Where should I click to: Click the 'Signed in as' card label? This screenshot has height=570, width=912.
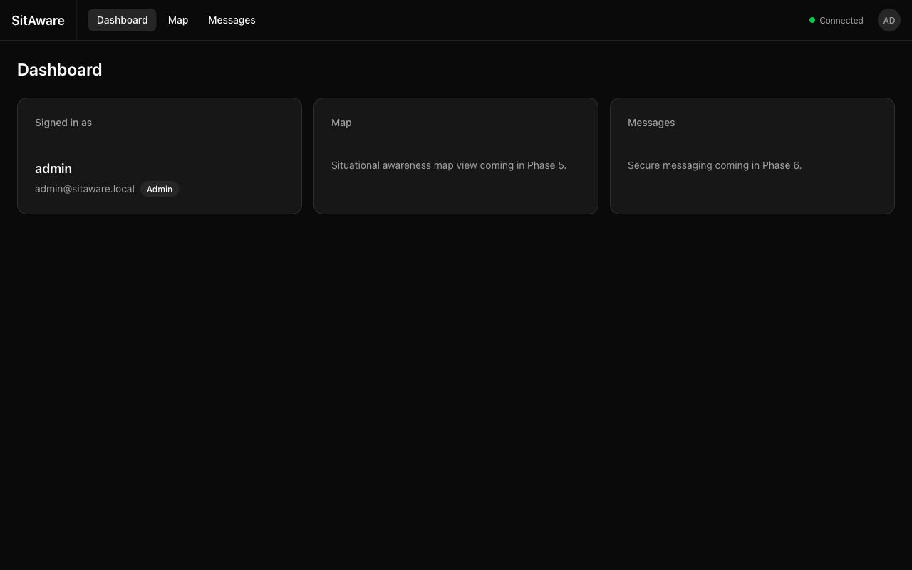[63, 123]
